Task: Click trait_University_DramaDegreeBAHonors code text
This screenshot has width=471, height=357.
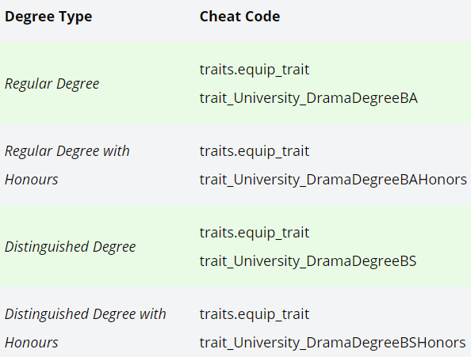Action: (333, 180)
